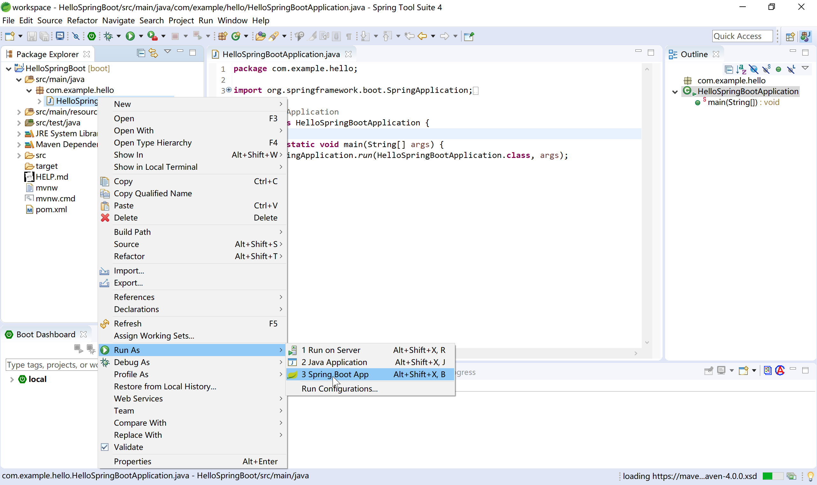Toggle the Validate checkbox in context menu

coord(104,447)
